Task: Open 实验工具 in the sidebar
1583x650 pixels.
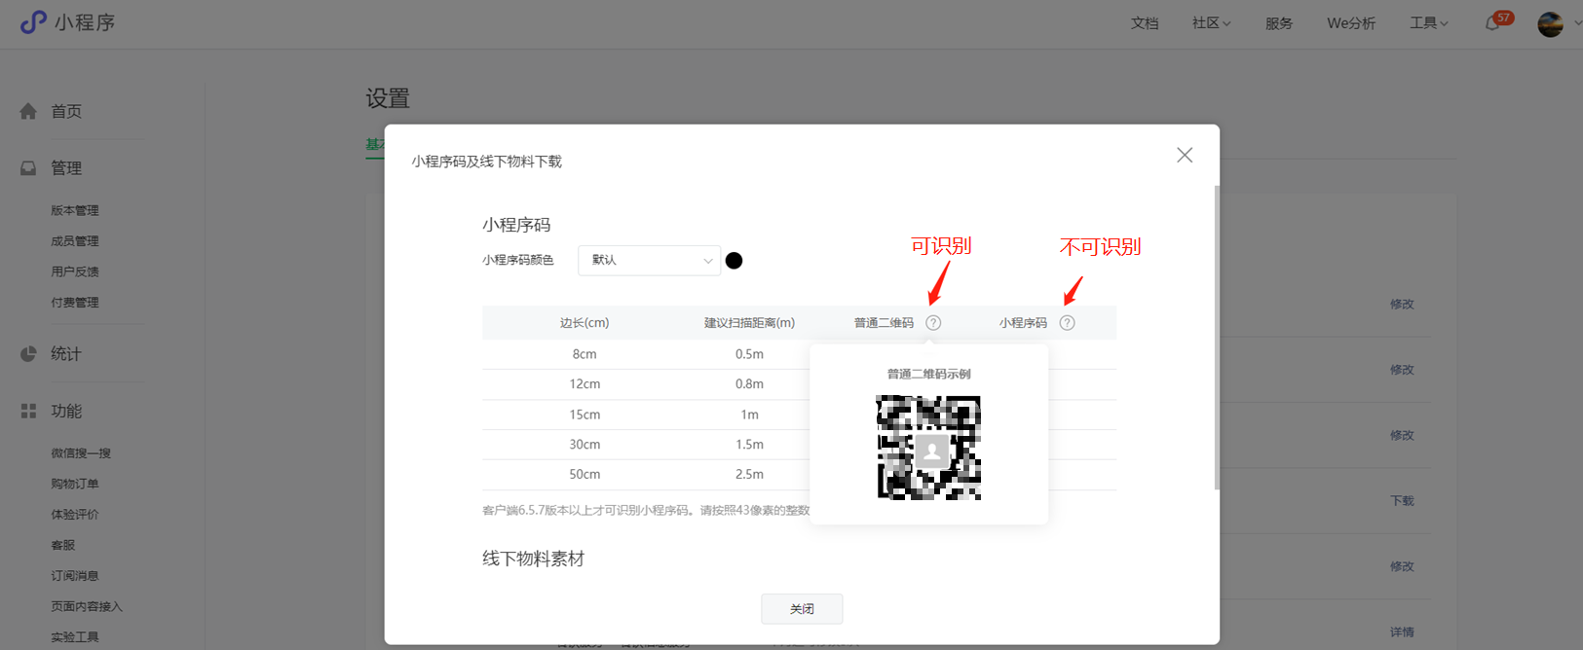Action: click(75, 637)
